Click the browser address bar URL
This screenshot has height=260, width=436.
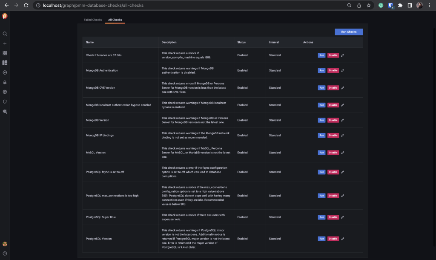pyautogui.click(x=93, y=5)
